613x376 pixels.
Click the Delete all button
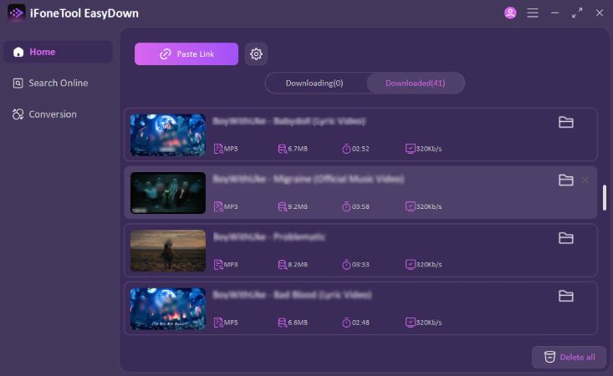coord(569,357)
